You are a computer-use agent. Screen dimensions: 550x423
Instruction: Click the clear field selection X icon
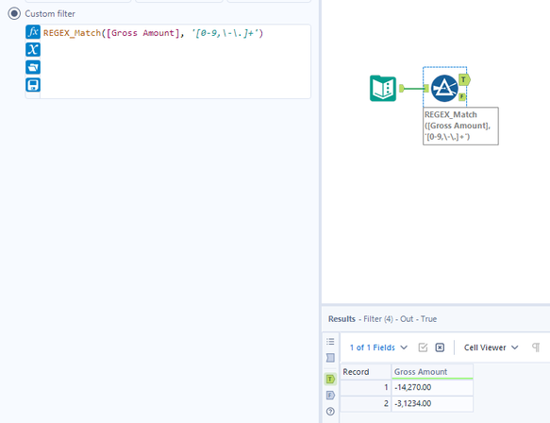pos(440,347)
